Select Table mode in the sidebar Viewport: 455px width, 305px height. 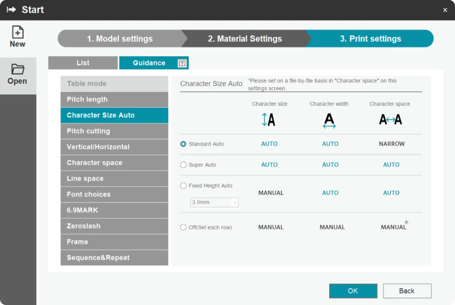tap(114, 83)
